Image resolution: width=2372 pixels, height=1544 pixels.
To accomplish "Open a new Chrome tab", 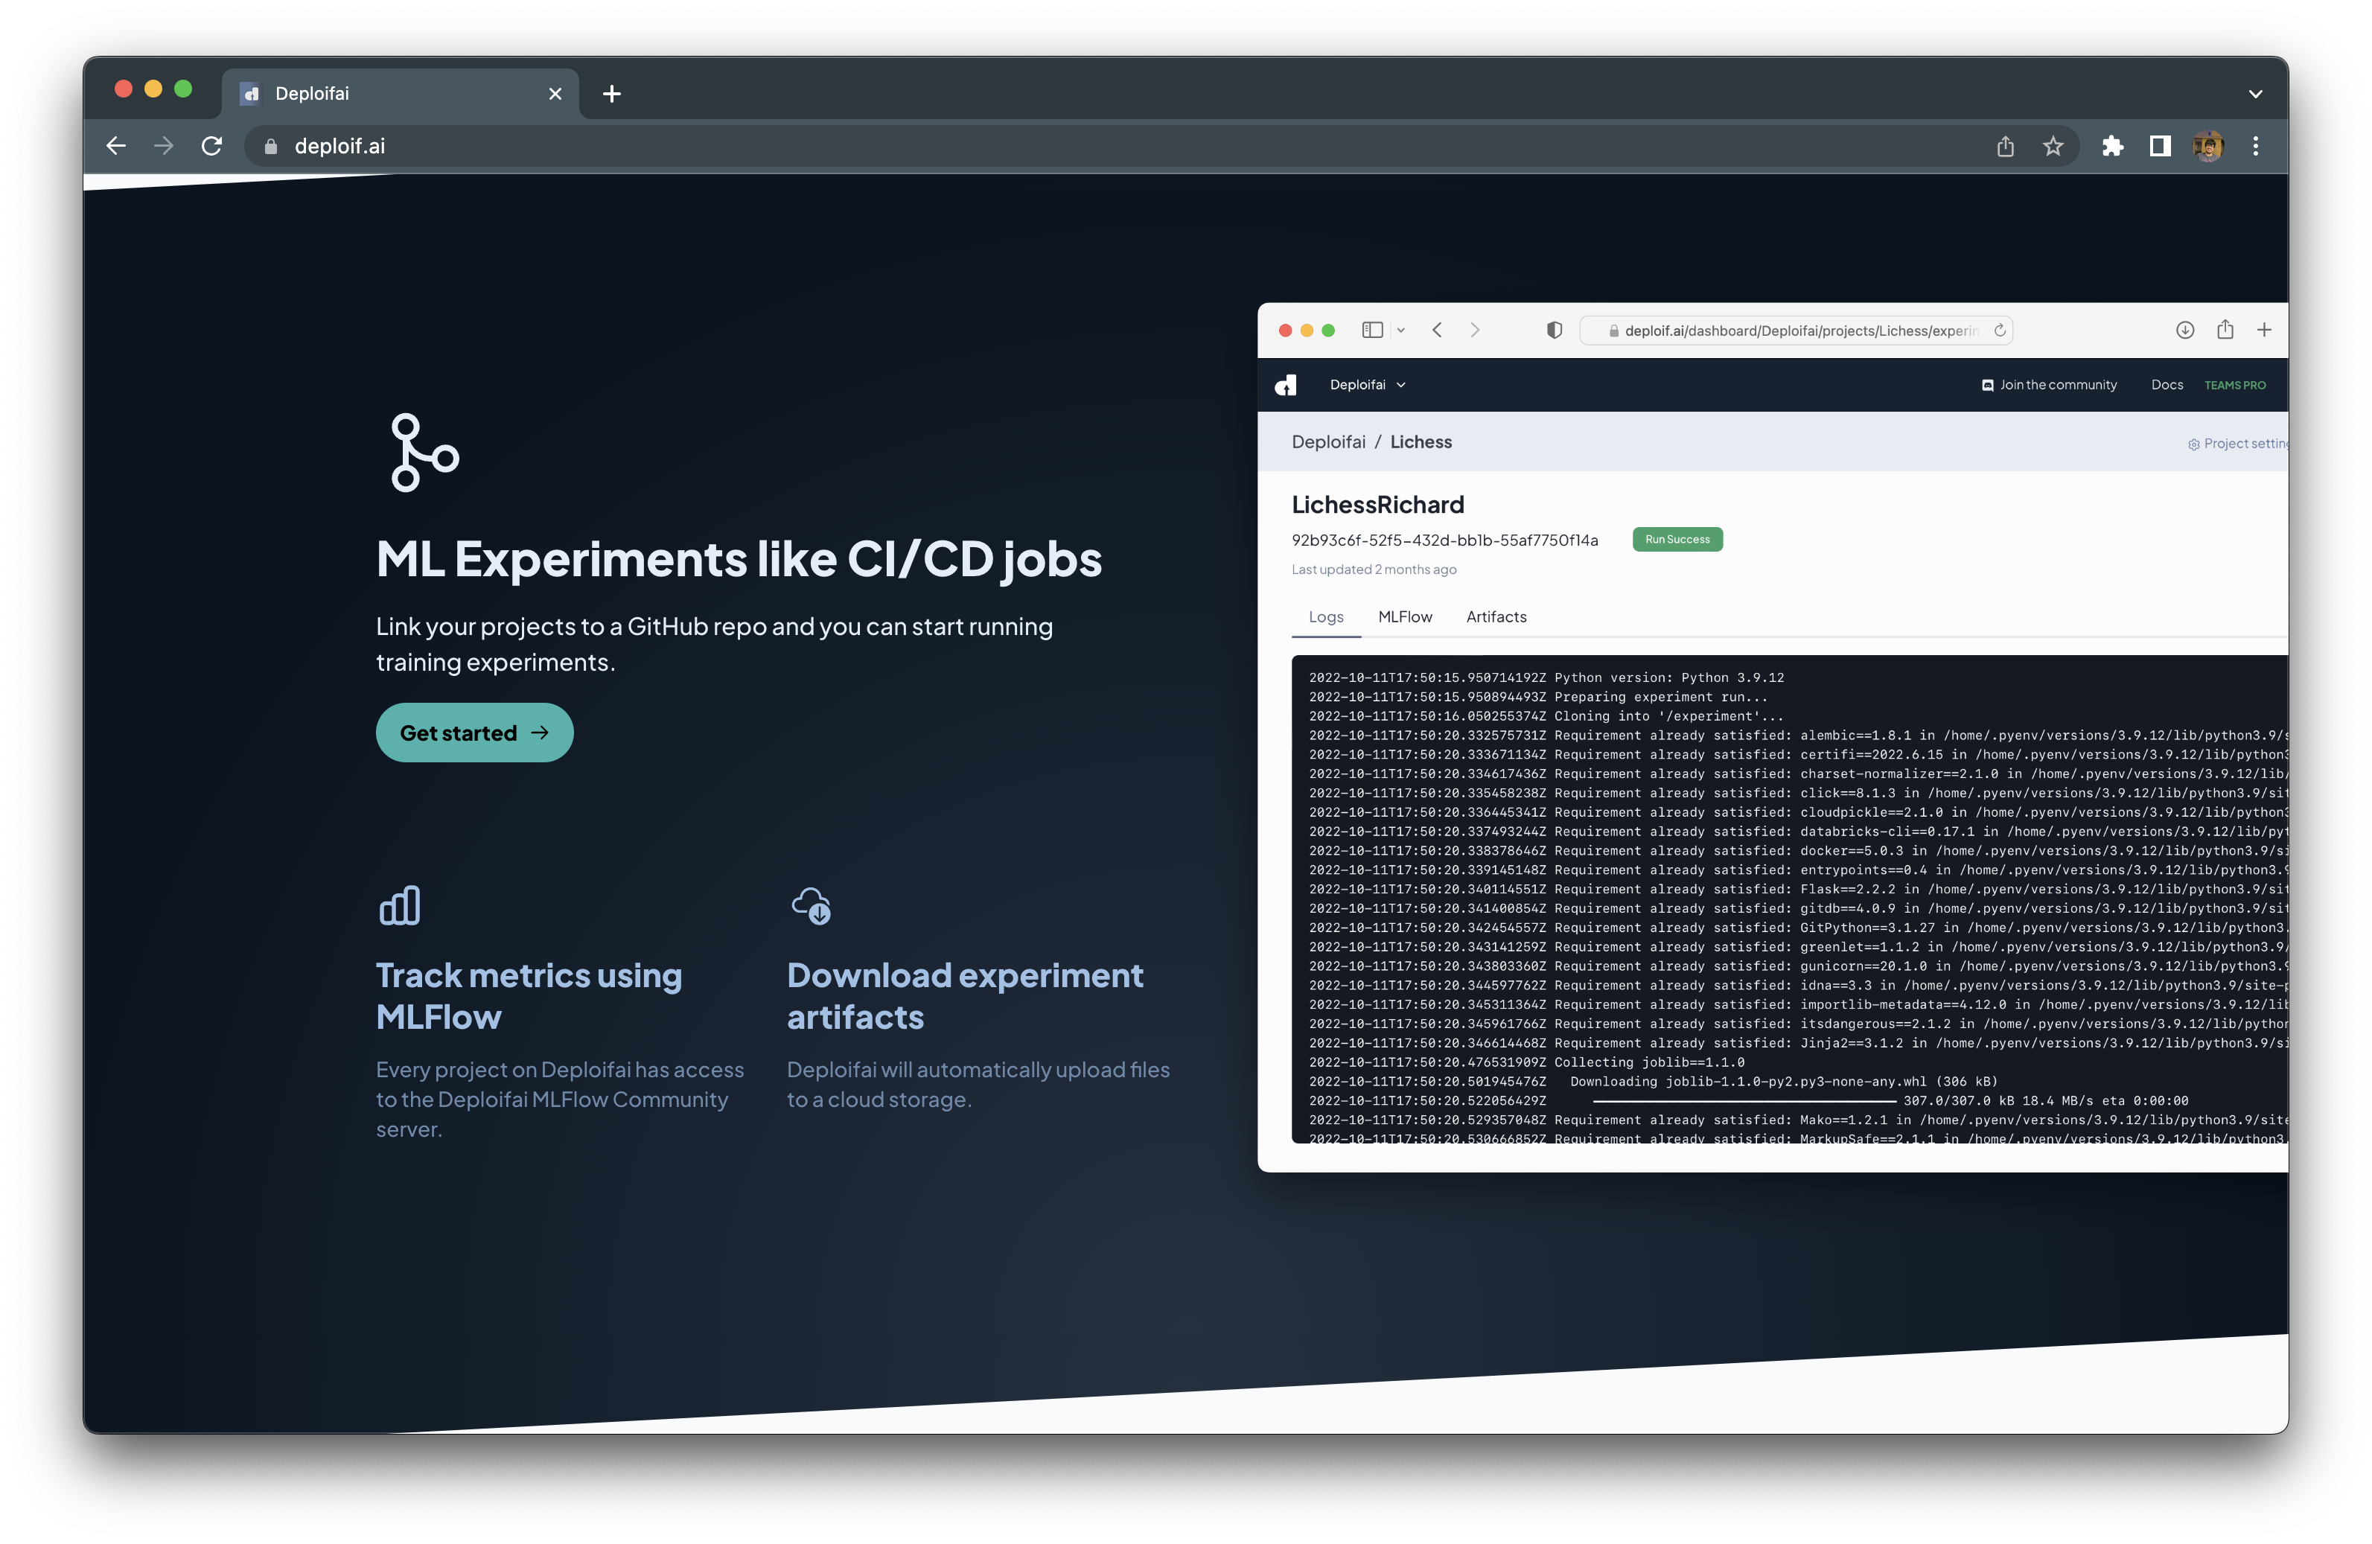I will (x=612, y=94).
